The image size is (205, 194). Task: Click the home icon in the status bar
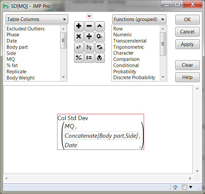tap(175, 187)
